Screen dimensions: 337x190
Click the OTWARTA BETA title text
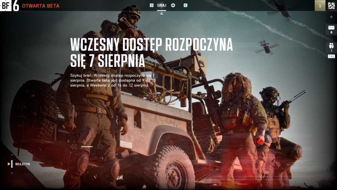click(41, 6)
